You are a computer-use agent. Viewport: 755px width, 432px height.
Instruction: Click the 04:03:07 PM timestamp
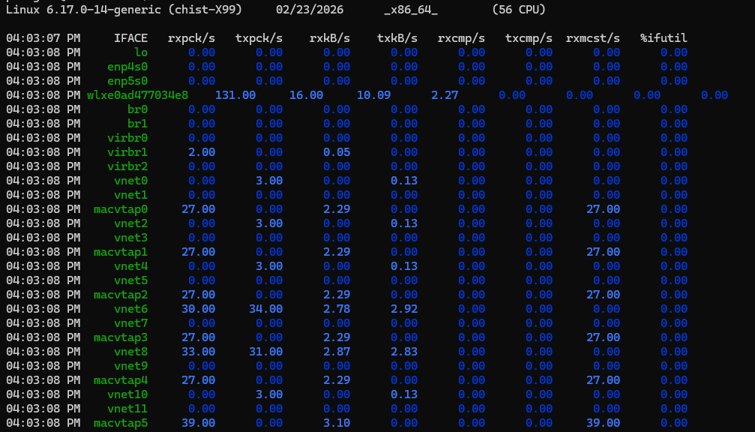43,38
